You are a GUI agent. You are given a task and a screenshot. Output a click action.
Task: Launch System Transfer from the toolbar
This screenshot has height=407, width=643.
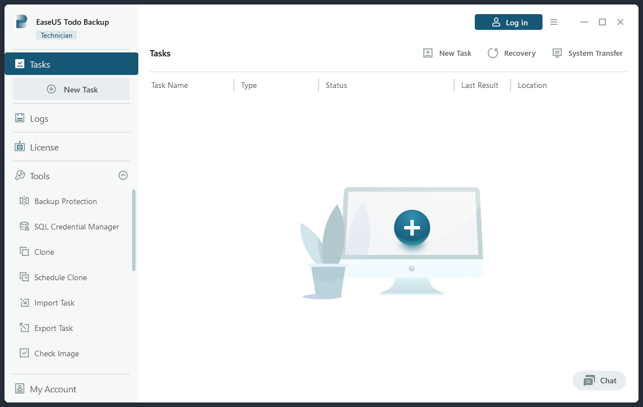[x=587, y=53]
